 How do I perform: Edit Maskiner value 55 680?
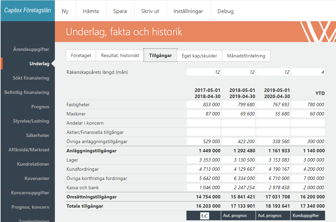pos(273,114)
